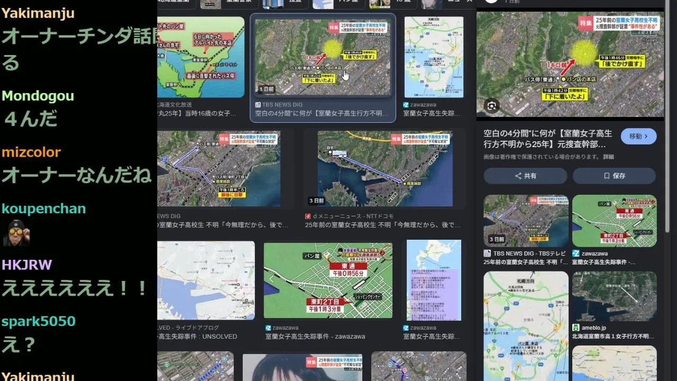Click chat username Mondogou
Screen dimensions: 677x381
(38, 96)
